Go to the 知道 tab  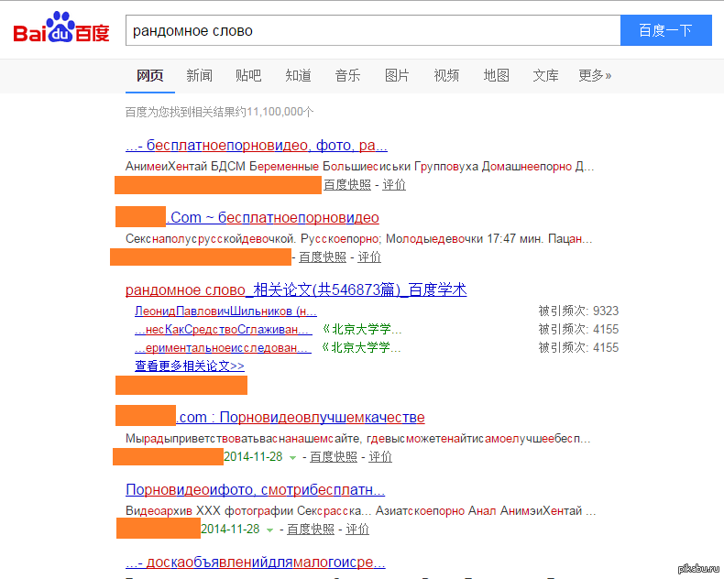(298, 76)
